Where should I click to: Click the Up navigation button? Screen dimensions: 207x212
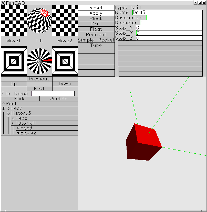click(14, 84)
